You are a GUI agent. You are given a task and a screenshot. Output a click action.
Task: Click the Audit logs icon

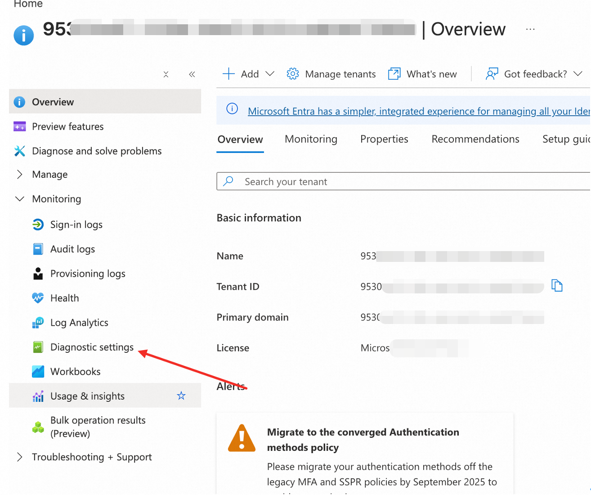point(38,249)
